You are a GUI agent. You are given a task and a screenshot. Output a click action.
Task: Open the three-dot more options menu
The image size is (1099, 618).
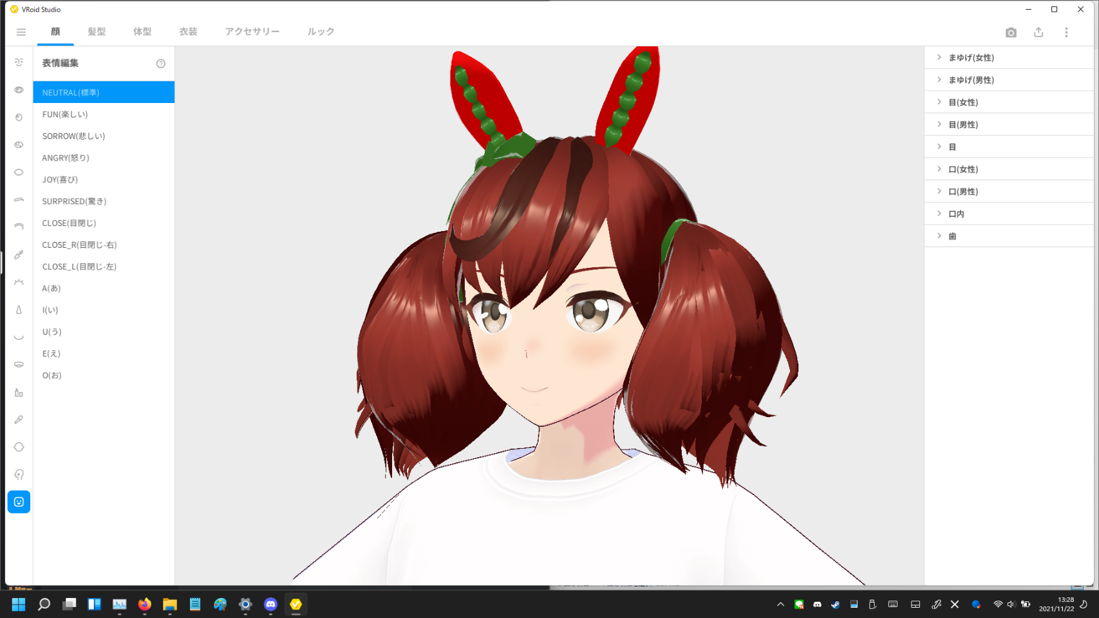pyautogui.click(x=1066, y=32)
